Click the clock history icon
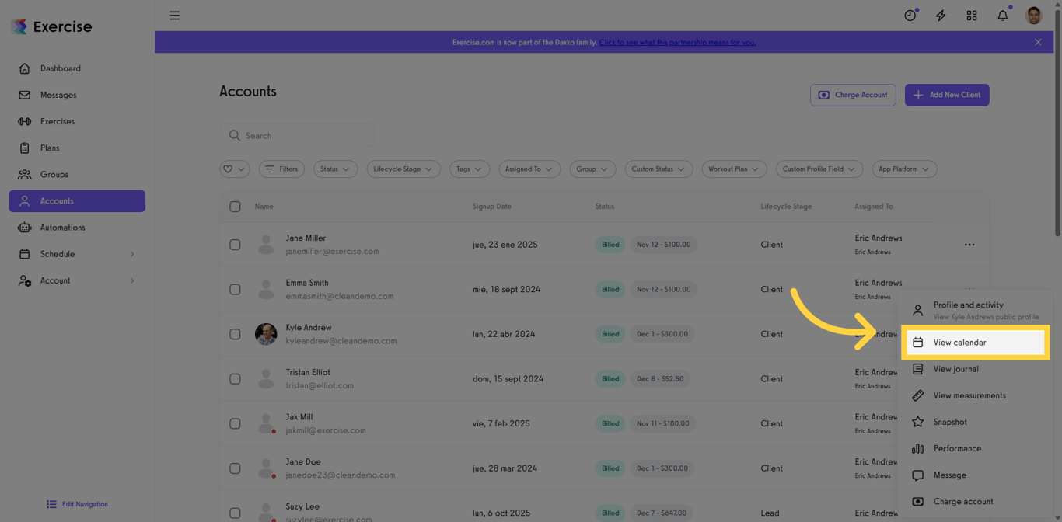The image size is (1062, 522). click(910, 15)
